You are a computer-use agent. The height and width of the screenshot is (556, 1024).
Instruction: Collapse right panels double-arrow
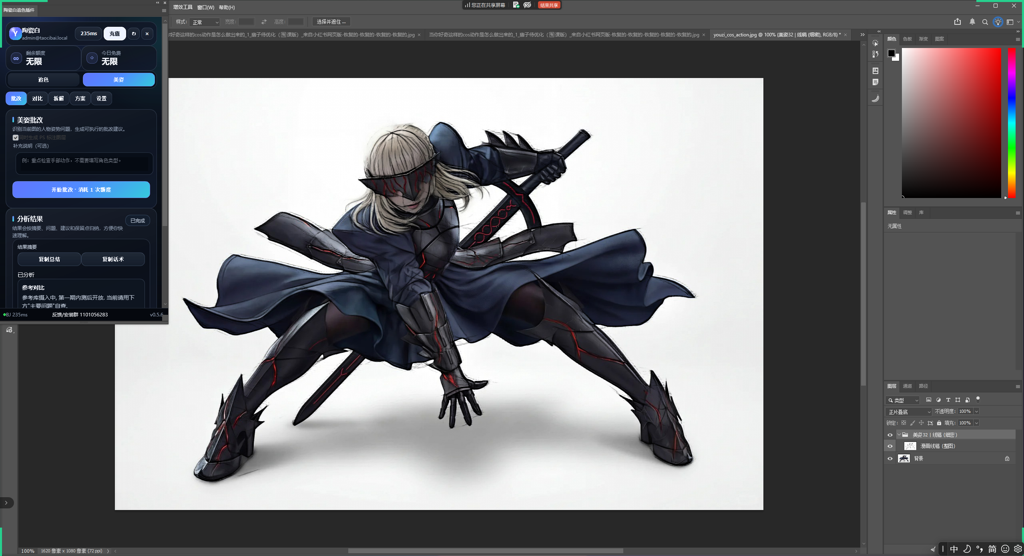click(x=1018, y=31)
